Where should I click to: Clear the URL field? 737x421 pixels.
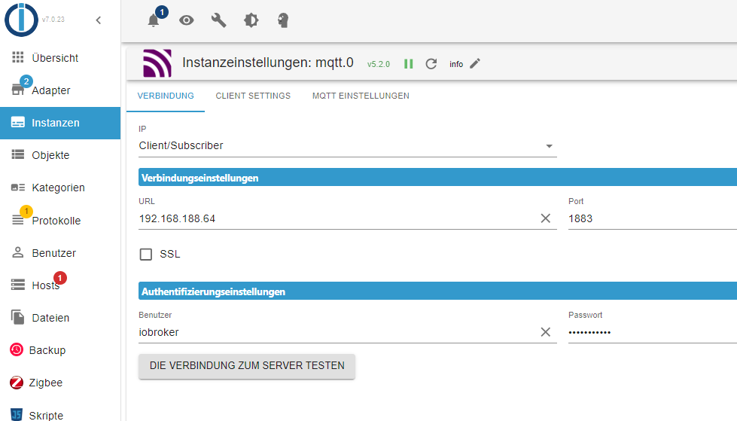coord(545,218)
